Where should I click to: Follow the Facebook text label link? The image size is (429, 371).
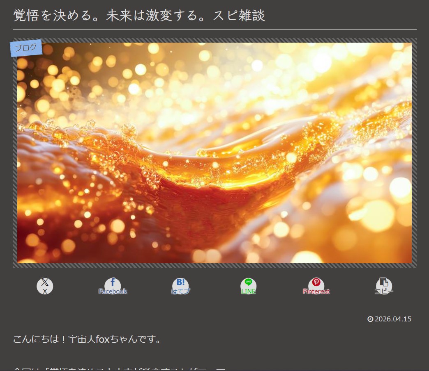coord(113,291)
